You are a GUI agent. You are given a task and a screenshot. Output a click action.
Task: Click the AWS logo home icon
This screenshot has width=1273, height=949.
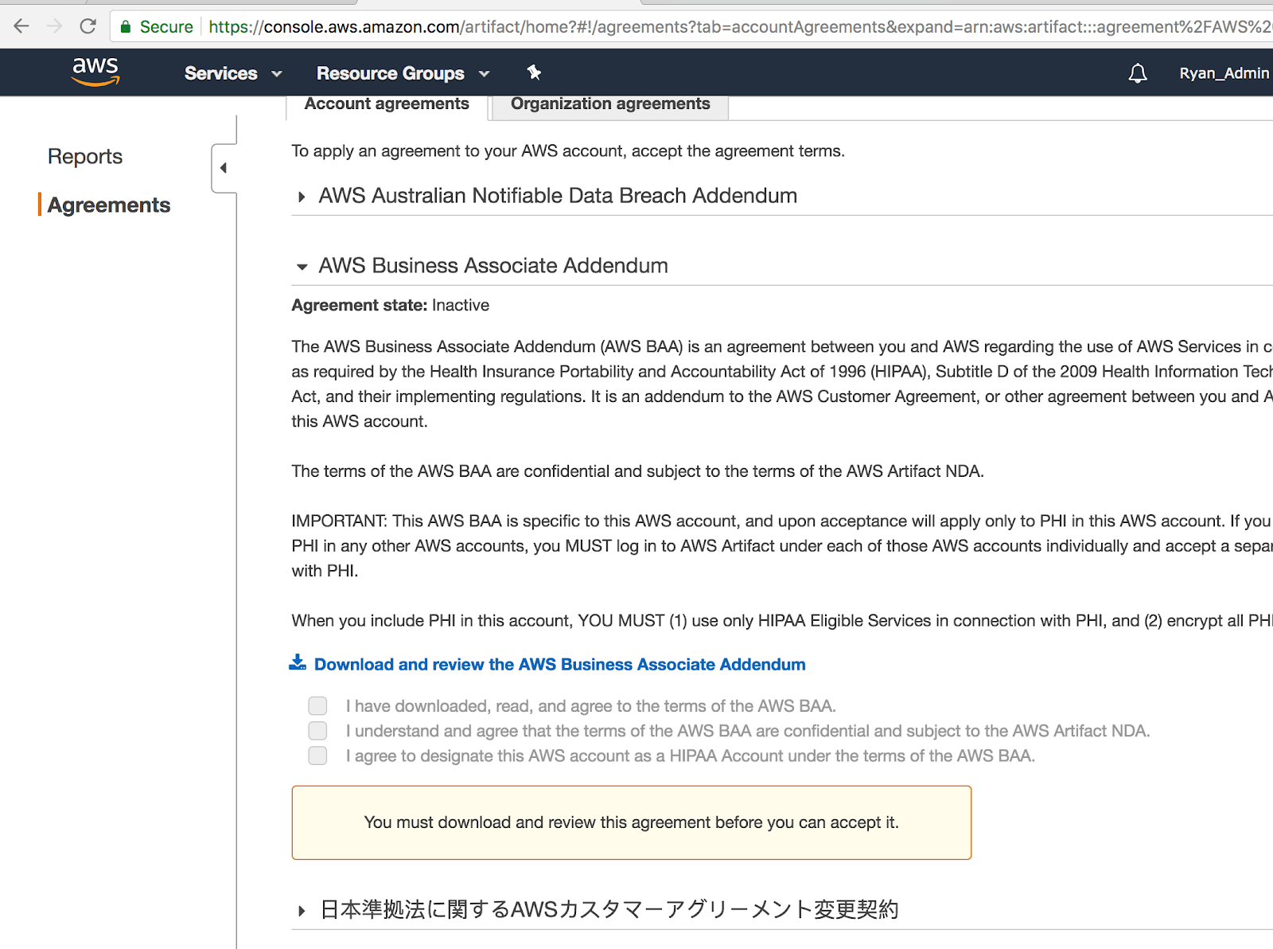point(95,72)
